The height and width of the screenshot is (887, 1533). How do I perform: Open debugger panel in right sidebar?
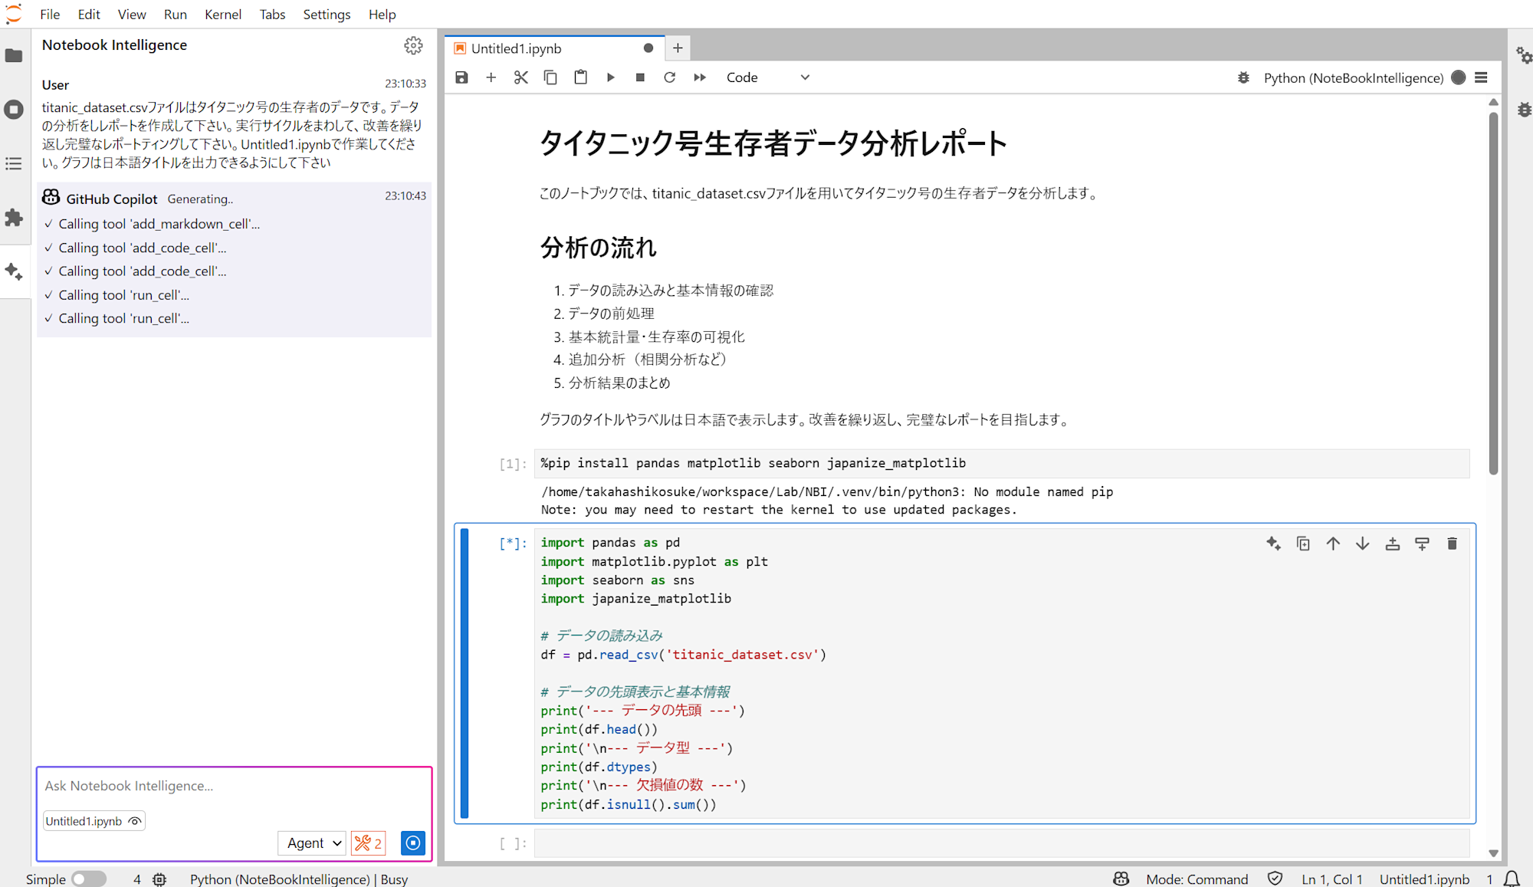pyautogui.click(x=1524, y=110)
